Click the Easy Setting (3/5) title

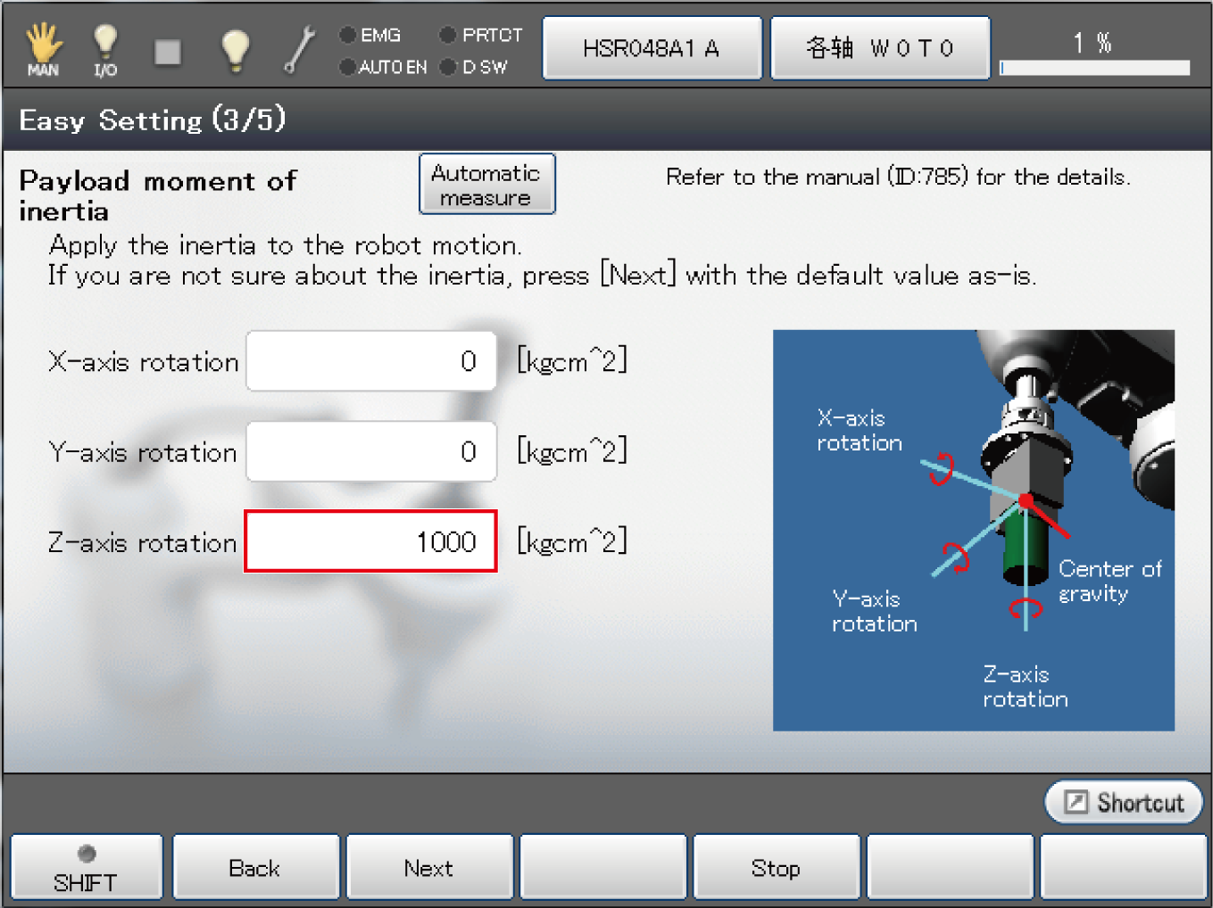point(152,120)
